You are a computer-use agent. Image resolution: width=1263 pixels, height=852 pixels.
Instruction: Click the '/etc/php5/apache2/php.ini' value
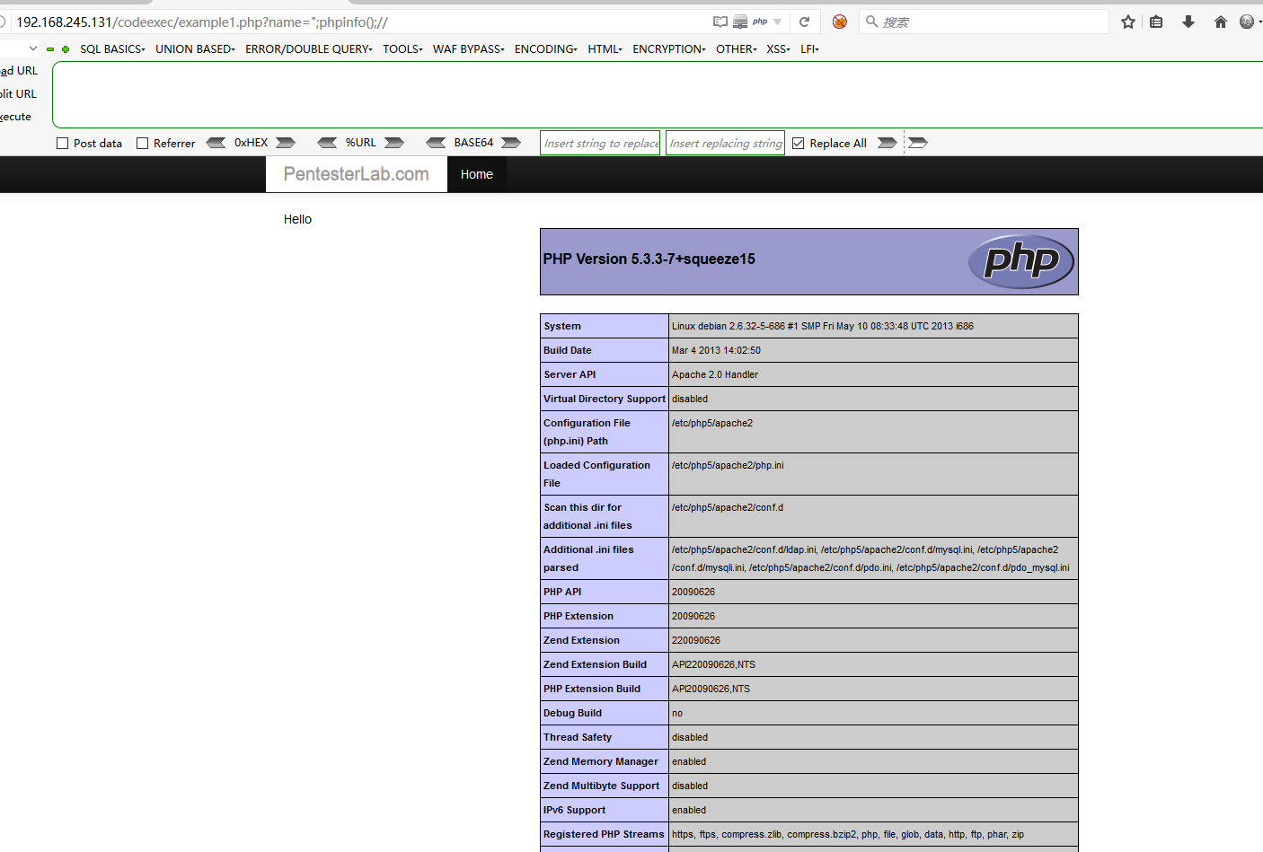click(728, 466)
